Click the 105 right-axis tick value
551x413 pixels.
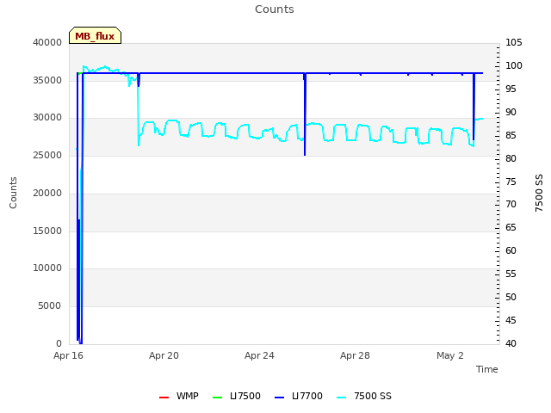coord(514,42)
